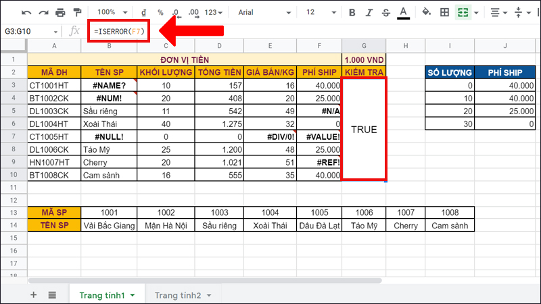Open the zoom 100% dropdown
The width and height of the screenshot is (541, 304).
(x=112, y=12)
